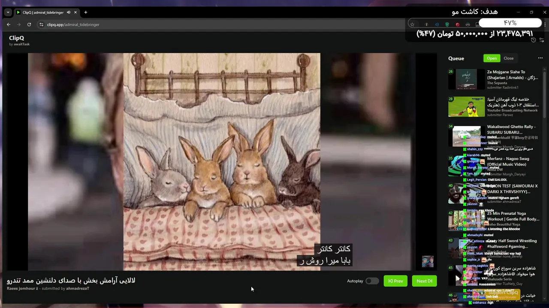Open the awaitTask author link
Viewport: 549px width, 308px height.
21,44
